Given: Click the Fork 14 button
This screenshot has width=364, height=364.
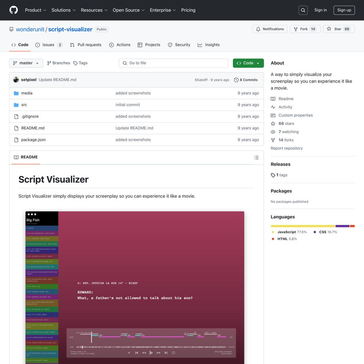Looking at the screenshot, I should click(x=305, y=29).
